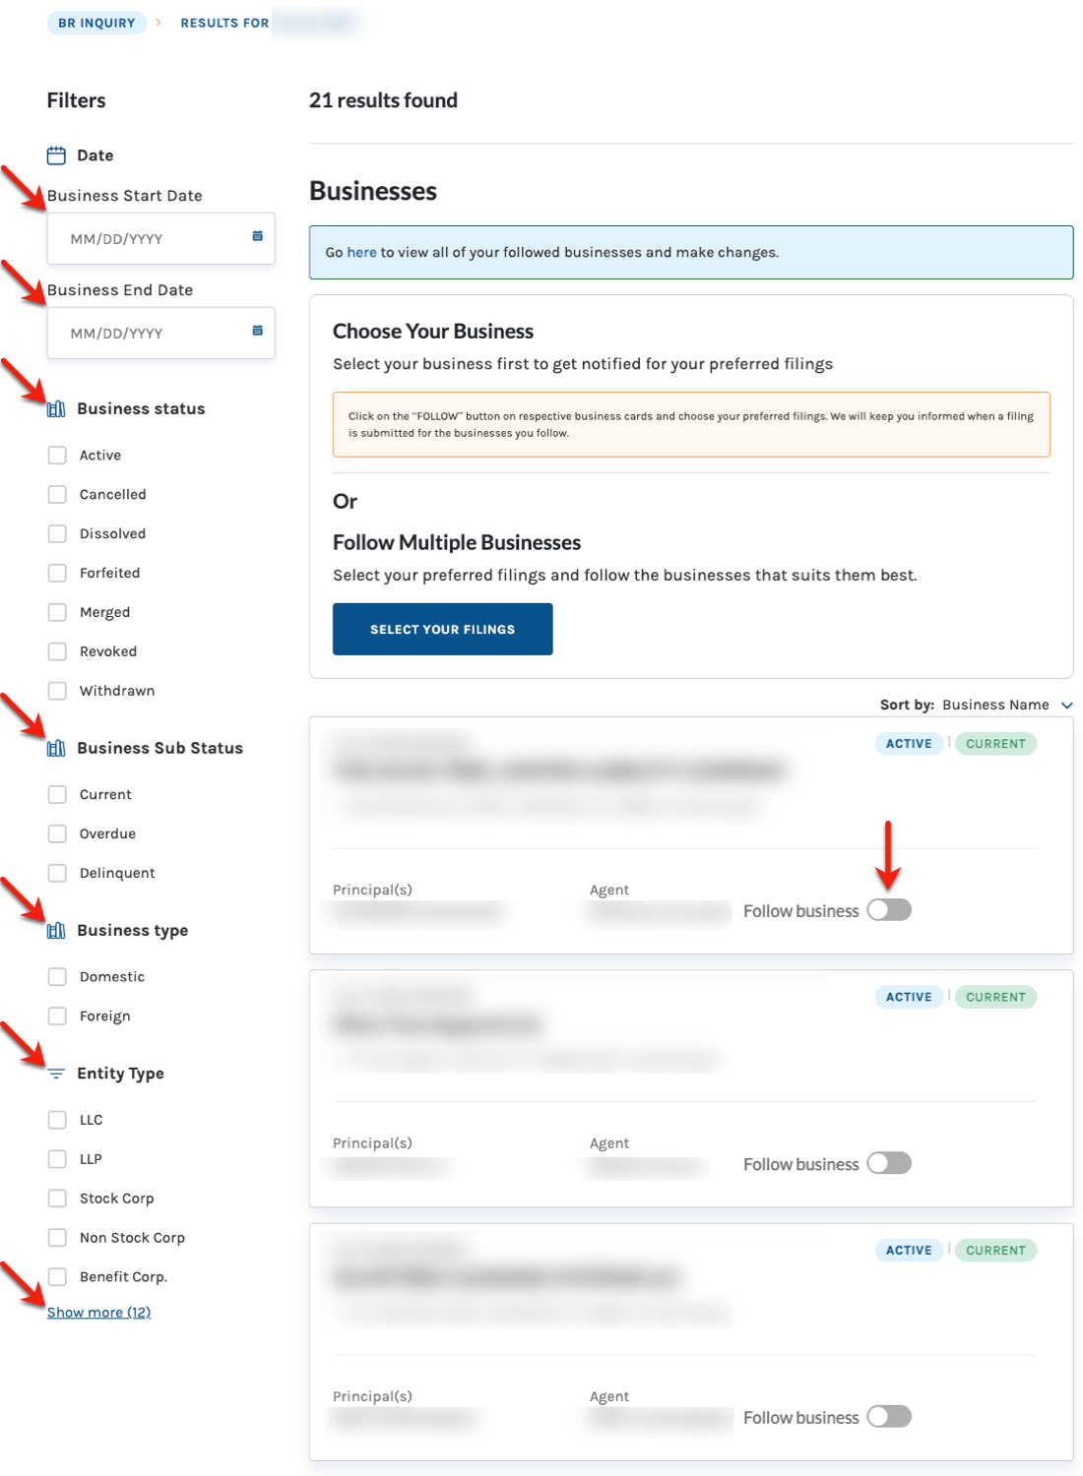Click the Business type section icon

[x=56, y=930]
